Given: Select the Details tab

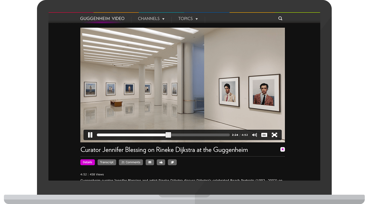Looking at the screenshot, I should coord(88,162).
